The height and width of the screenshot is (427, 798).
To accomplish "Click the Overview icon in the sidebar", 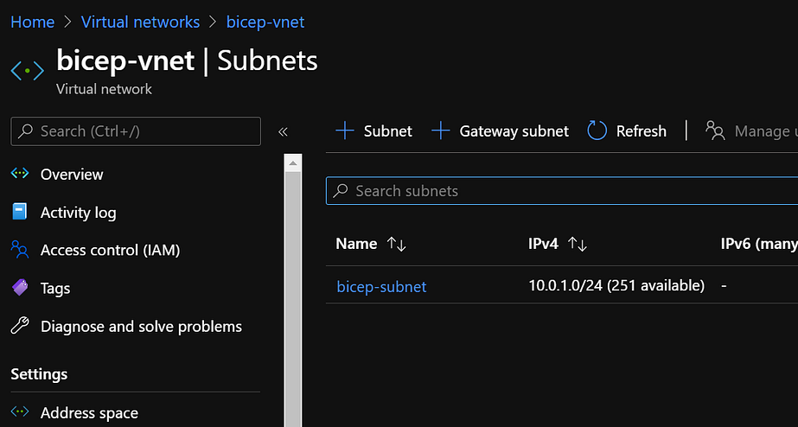I will 20,174.
